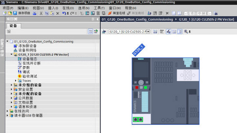Click the Split editor horizontally icon
237x133 pixels.
(174, 13)
